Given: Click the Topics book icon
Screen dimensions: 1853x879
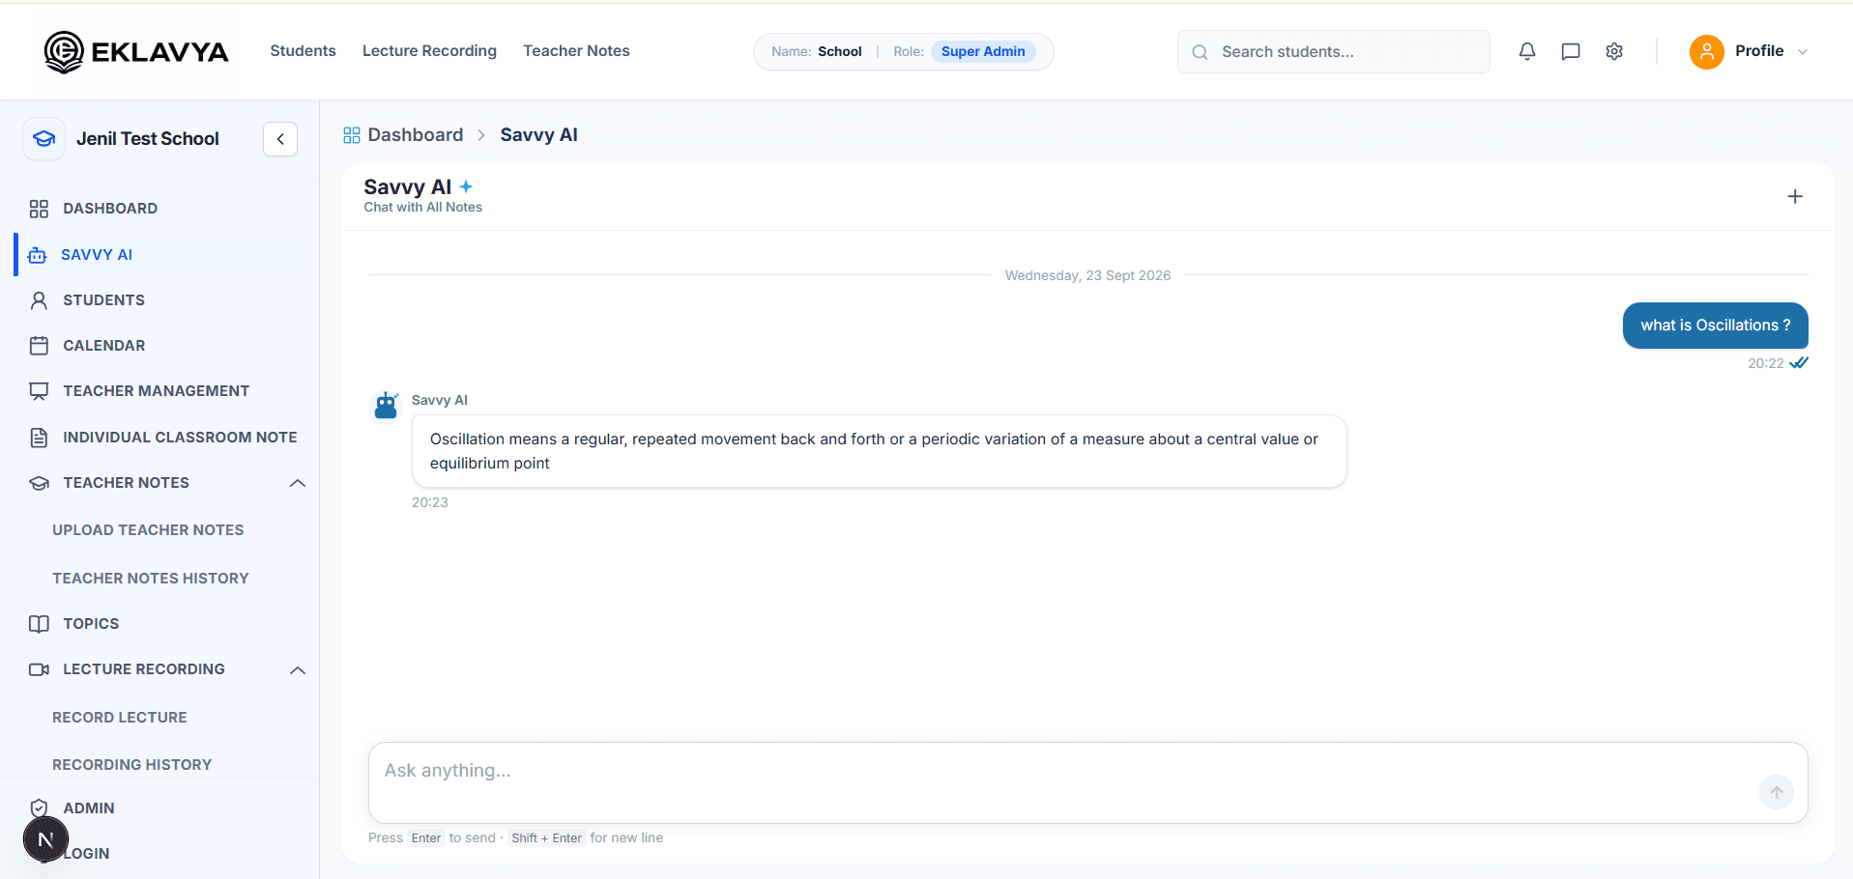Looking at the screenshot, I should (39, 624).
